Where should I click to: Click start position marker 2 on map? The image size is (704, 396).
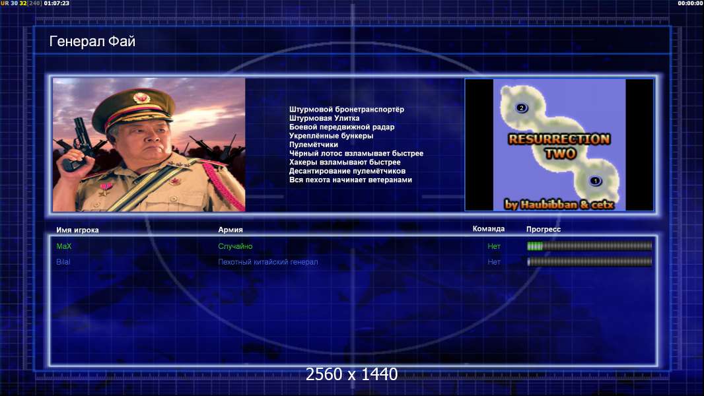click(x=521, y=108)
